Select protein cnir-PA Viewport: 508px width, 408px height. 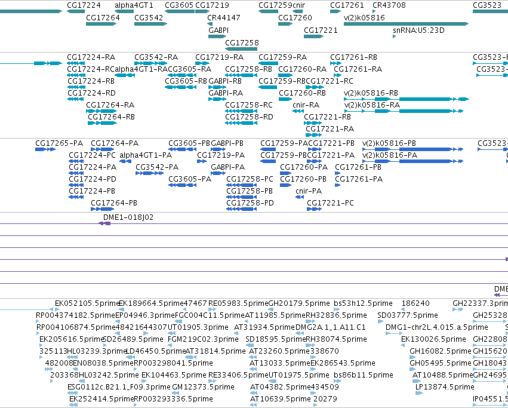click(x=300, y=197)
